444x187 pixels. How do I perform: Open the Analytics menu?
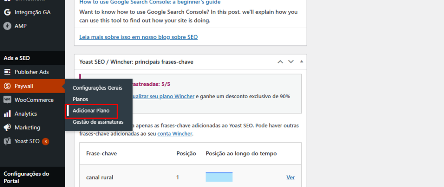click(33, 113)
